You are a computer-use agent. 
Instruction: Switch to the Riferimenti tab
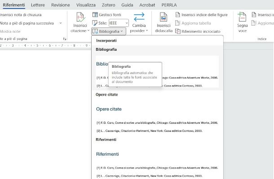pos(14,5)
